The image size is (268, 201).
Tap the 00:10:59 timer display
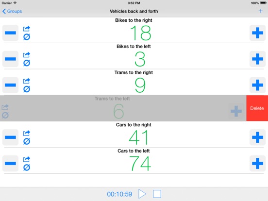pyautogui.click(x=119, y=194)
